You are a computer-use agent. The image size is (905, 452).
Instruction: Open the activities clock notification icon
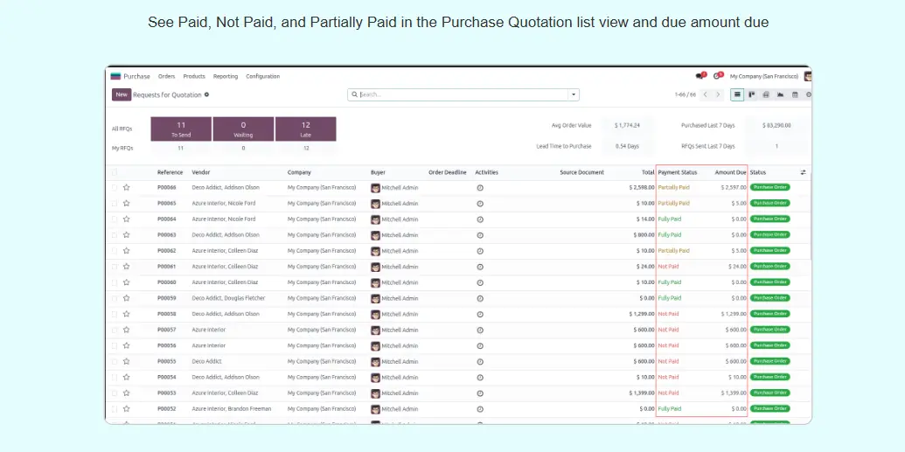click(x=717, y=76)
